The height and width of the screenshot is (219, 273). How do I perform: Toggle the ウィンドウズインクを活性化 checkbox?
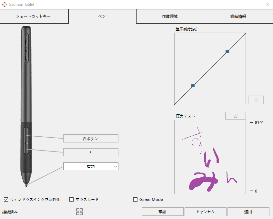point(6,199)
